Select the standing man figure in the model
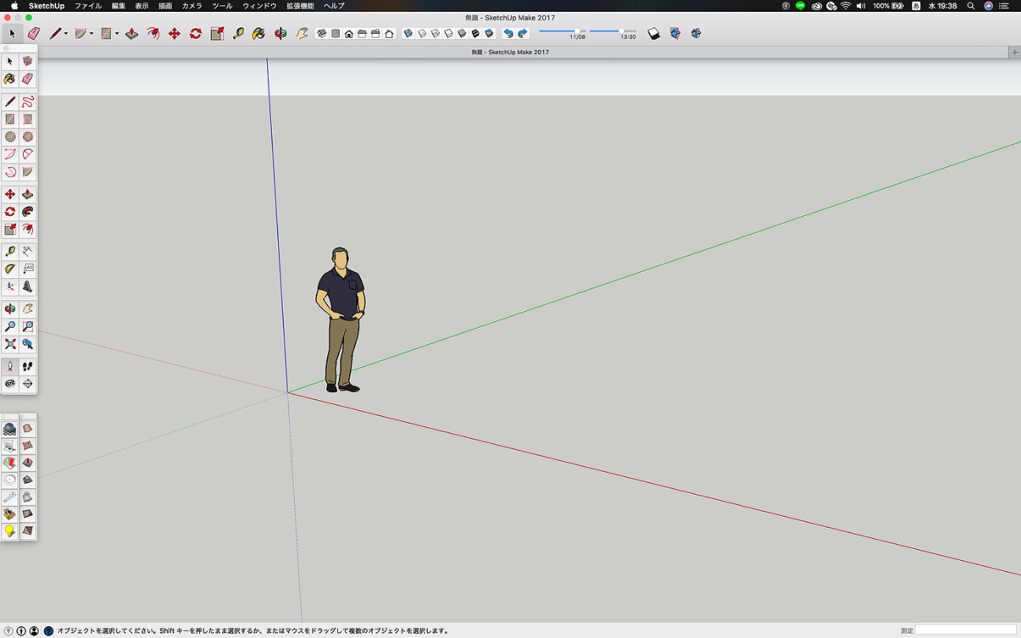This screenshot has height=638, width=1021. 340,320
